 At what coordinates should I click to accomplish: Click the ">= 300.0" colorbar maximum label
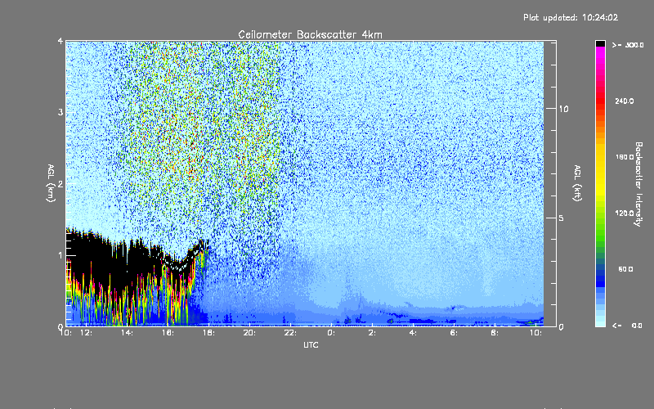pyautogui.click(x=628, y=45)
